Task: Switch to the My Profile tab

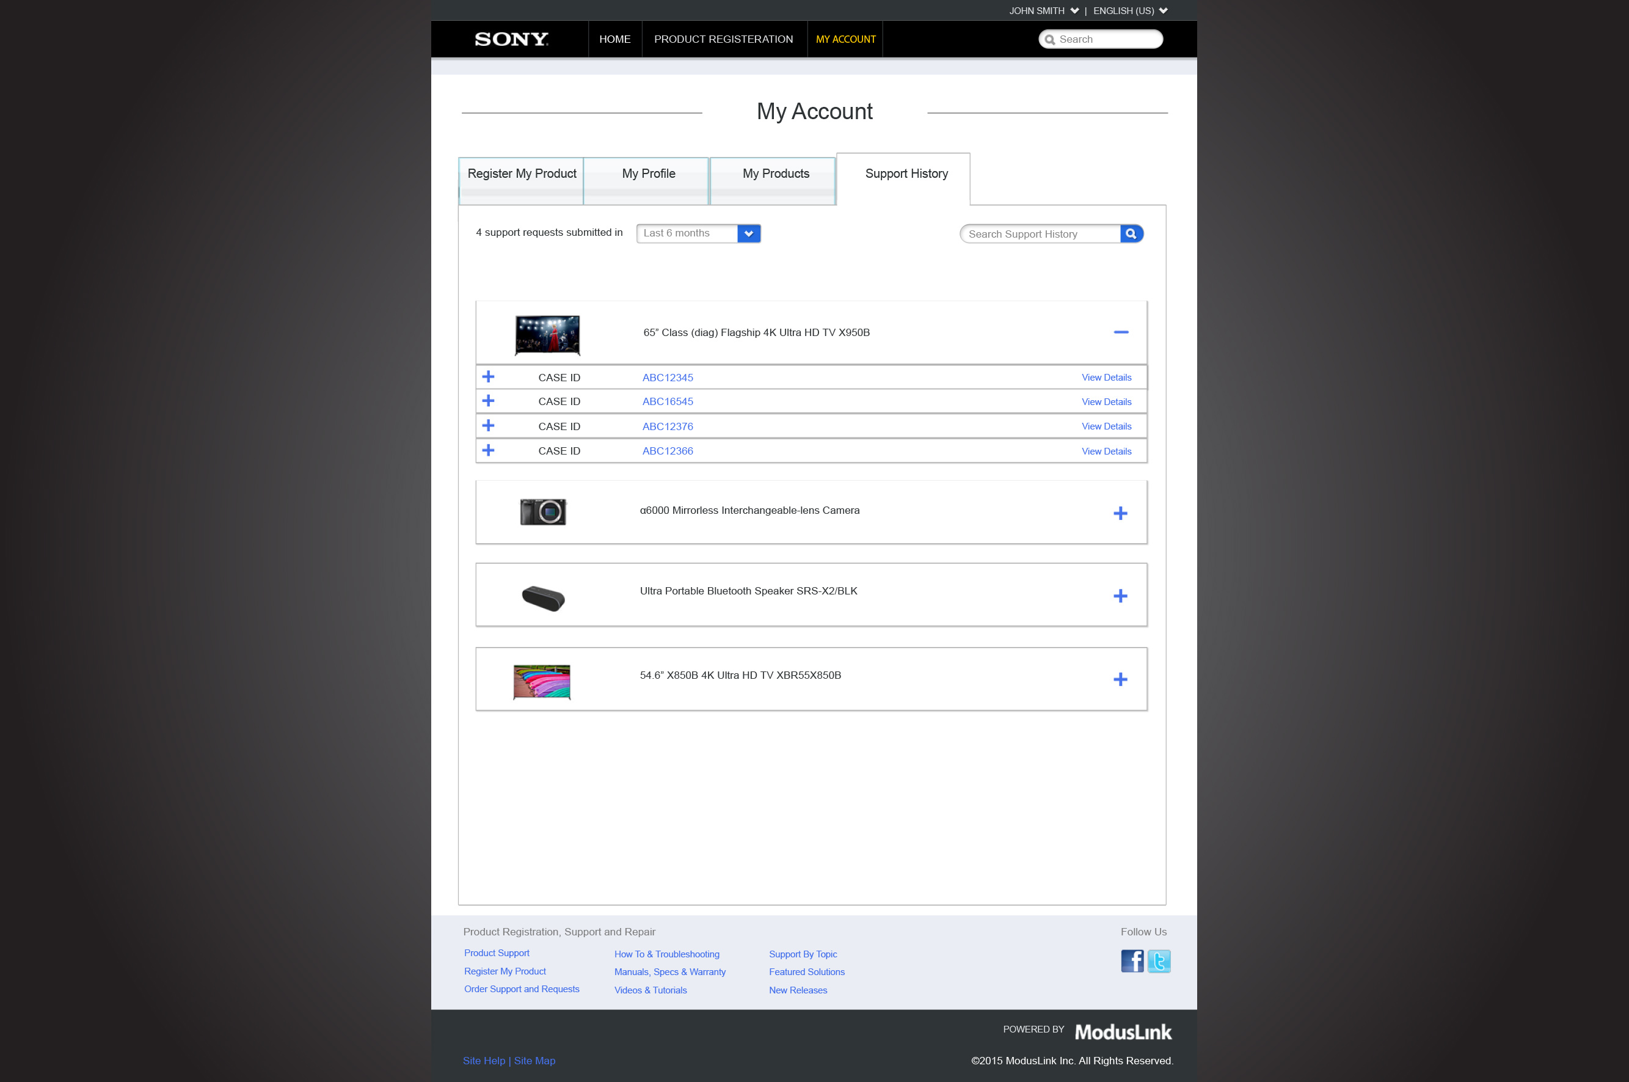Action: click(x=647, y=181)
